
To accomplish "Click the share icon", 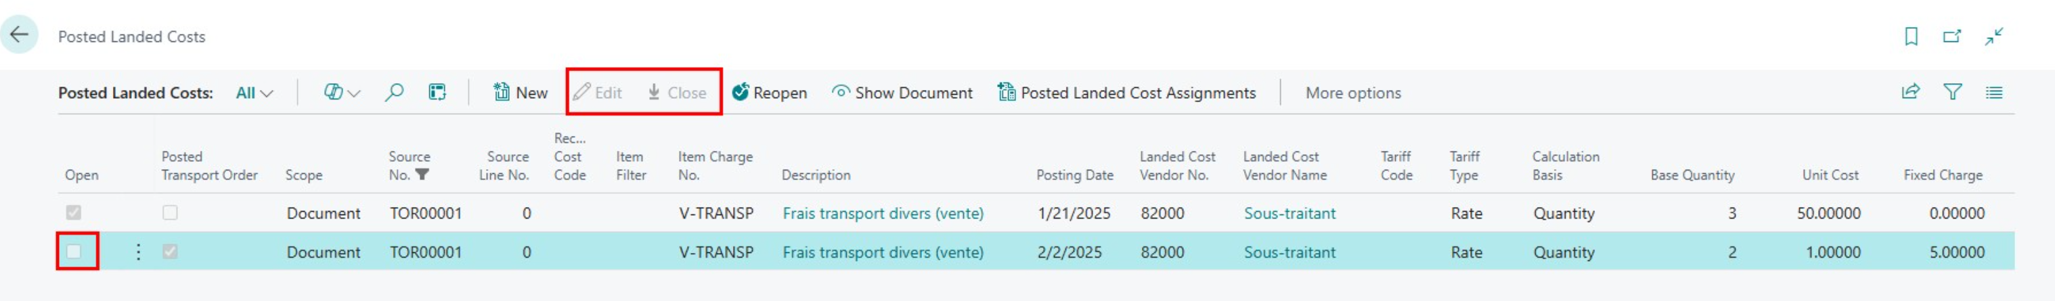I will [1911, 93].
